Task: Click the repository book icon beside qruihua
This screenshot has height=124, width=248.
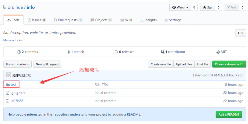Action: click(x=5, y=7)
